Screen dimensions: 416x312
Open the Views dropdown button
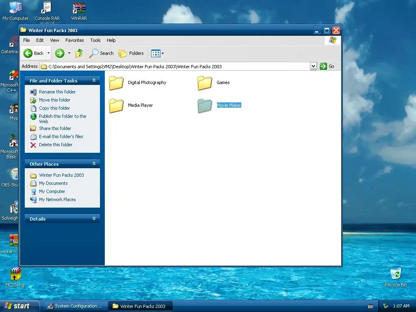pyautogui.click(x=157, y=53)
